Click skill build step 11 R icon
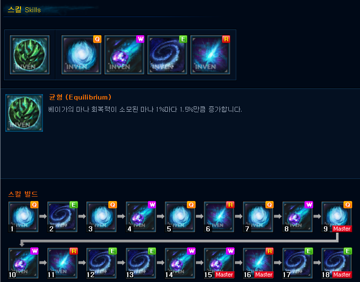The width and height of the screenshot is (360, 282). click(x=62, y=263)
